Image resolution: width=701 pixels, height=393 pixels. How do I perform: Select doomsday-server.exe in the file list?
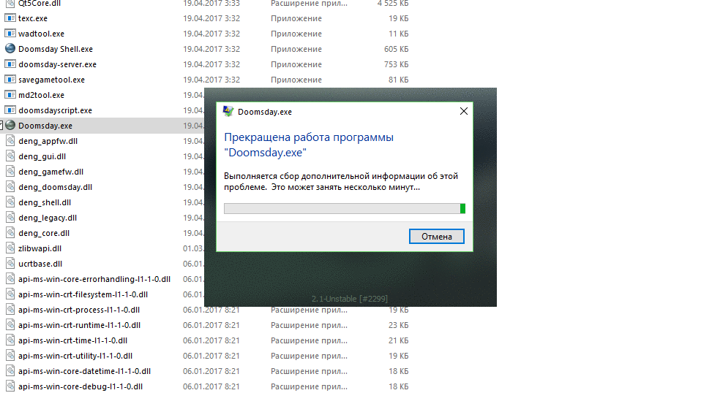pyautogui.click(x=57, y=64)
